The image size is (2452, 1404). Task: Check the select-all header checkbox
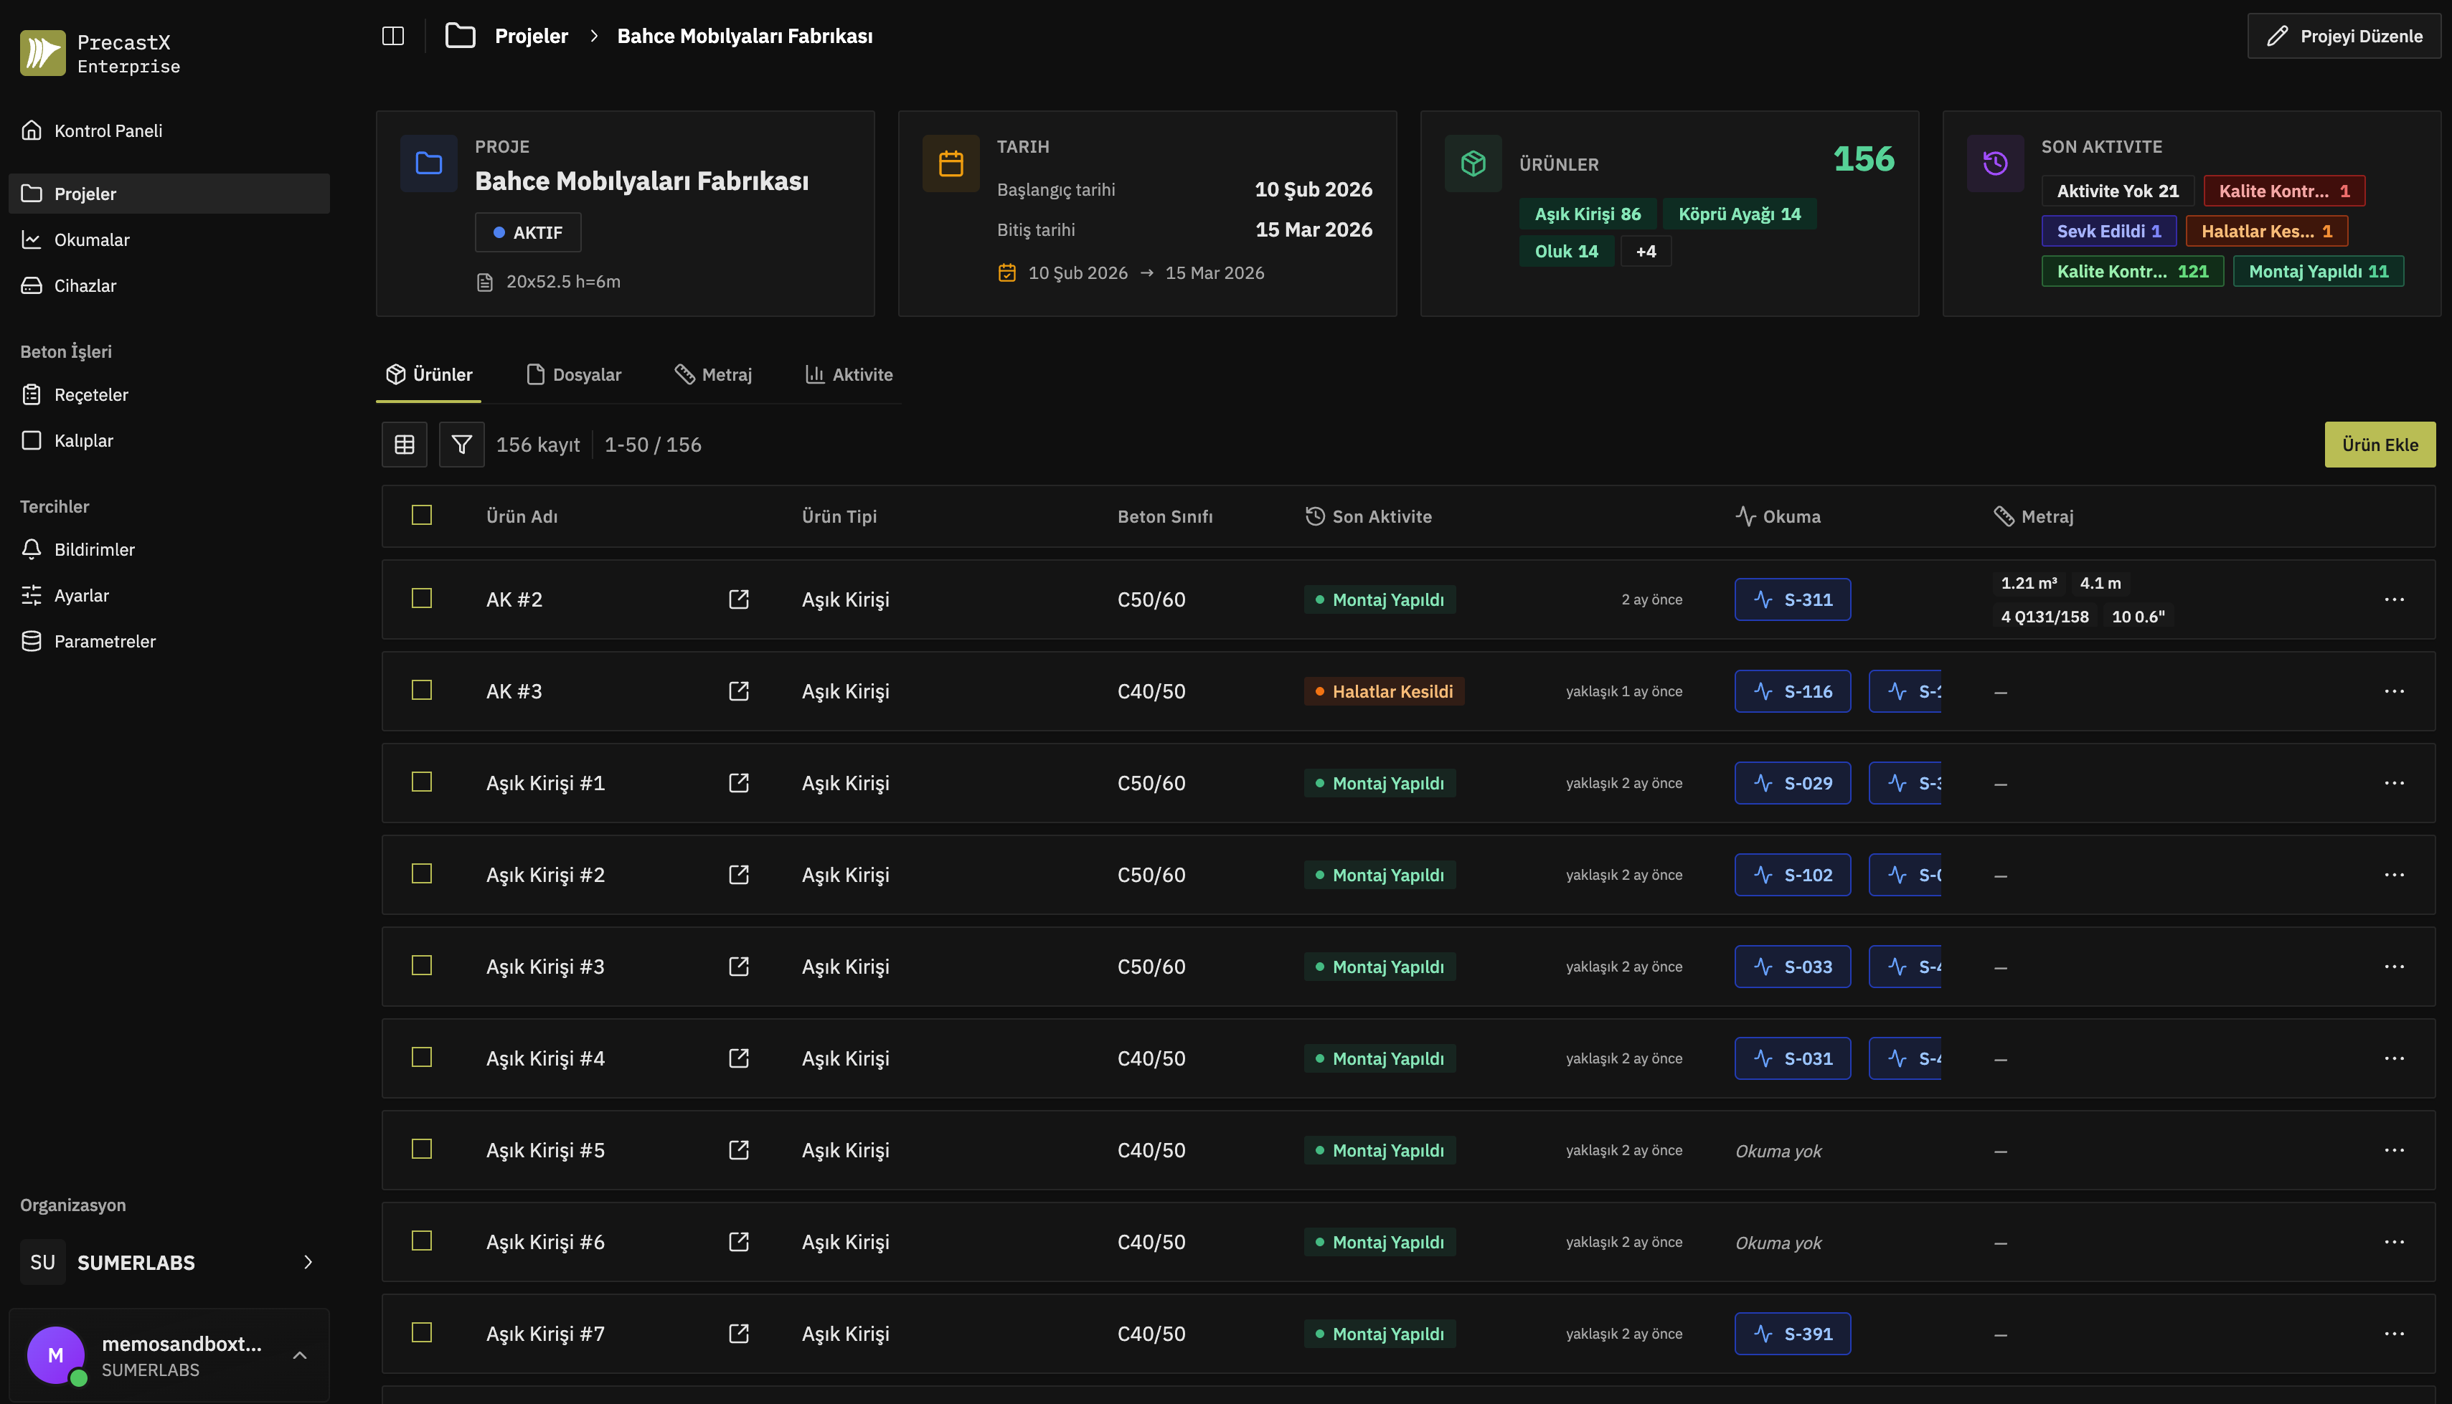422,515
